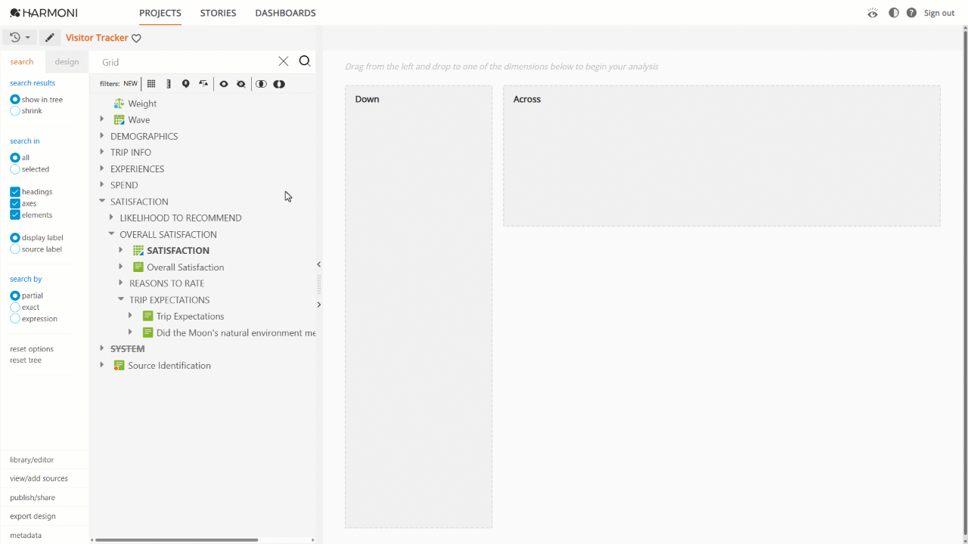Image resolution: width=968 pixels, height=544 pixels.
Task: Switch to the design side tab
Action: (67, 62)
